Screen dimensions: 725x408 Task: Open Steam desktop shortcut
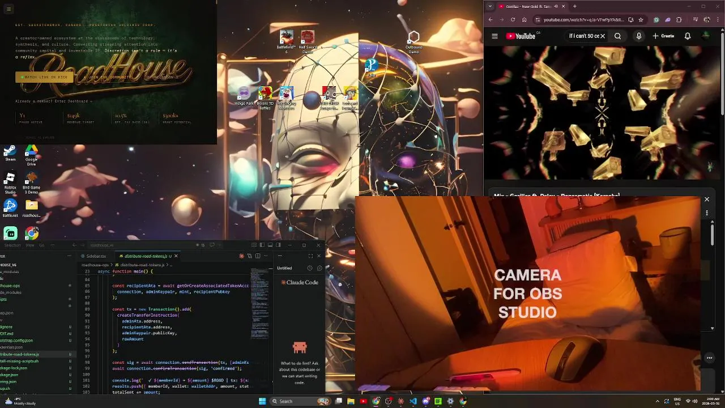point(10,154)
